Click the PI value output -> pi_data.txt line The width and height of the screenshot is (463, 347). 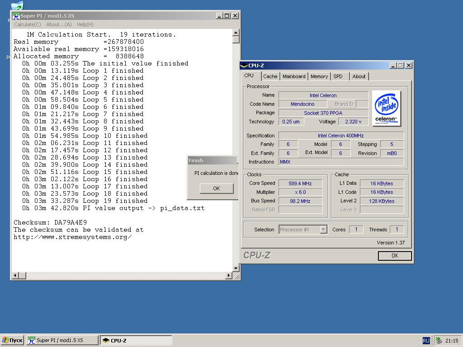coord(113,208)
